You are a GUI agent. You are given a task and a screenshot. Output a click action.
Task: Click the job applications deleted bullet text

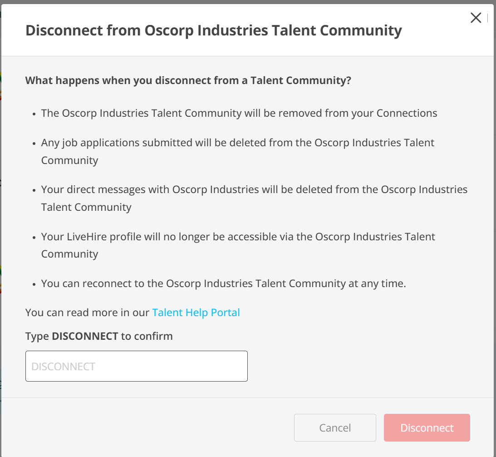(x=237, y=143)
